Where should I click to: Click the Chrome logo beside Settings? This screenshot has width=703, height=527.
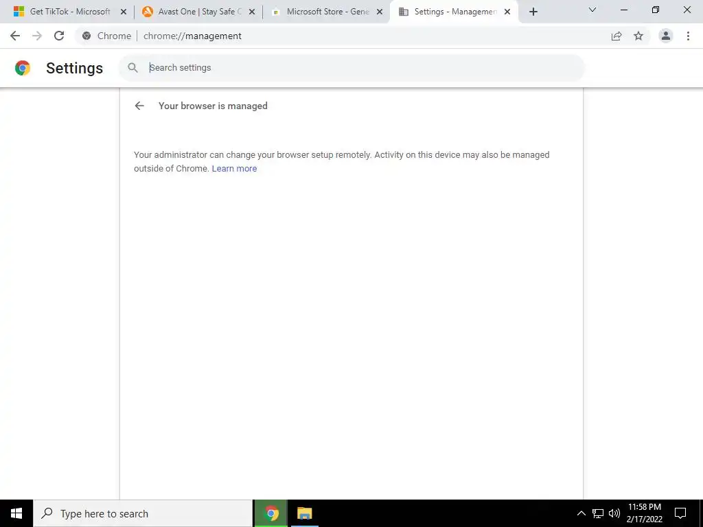pyautogui.click(x=23, y=68)
